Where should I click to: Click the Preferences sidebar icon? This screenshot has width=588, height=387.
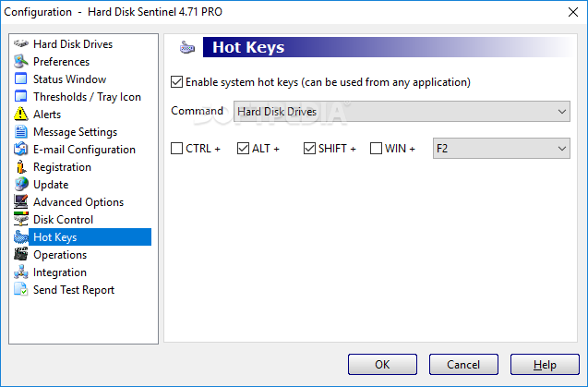coord(21,62)
